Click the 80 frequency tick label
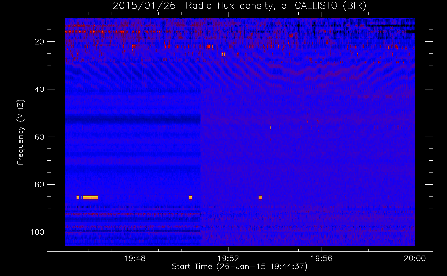 (40, 184)
